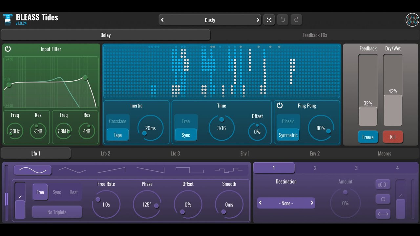420x236 pixels.
Task: Select the sine LFO waveform
Action: (32, 170)
